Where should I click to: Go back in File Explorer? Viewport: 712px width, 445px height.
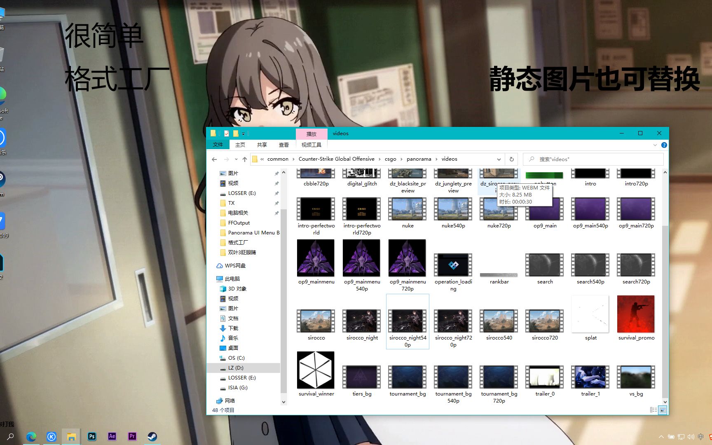[214, 159]
